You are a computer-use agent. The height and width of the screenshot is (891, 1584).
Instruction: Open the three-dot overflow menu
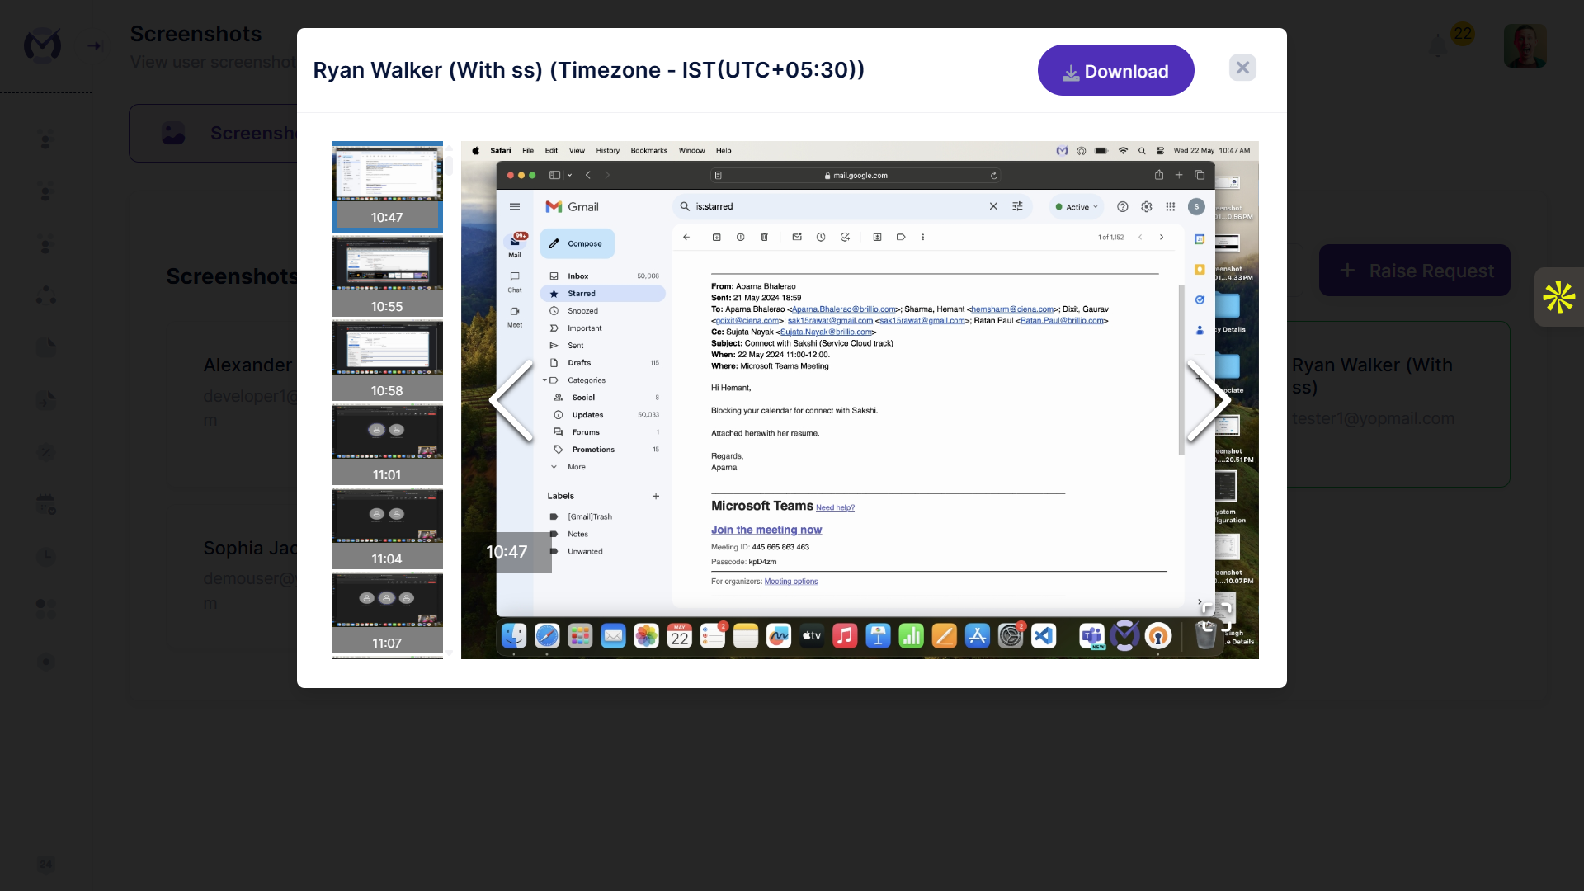(922, 238)
